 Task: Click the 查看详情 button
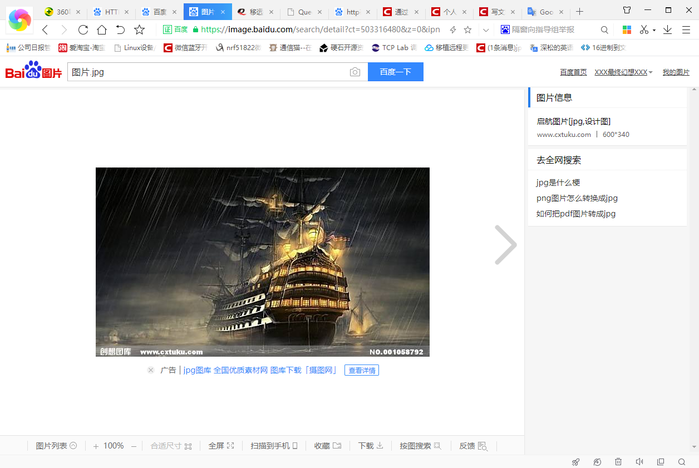pyautogui.click(x=362, y=370)
